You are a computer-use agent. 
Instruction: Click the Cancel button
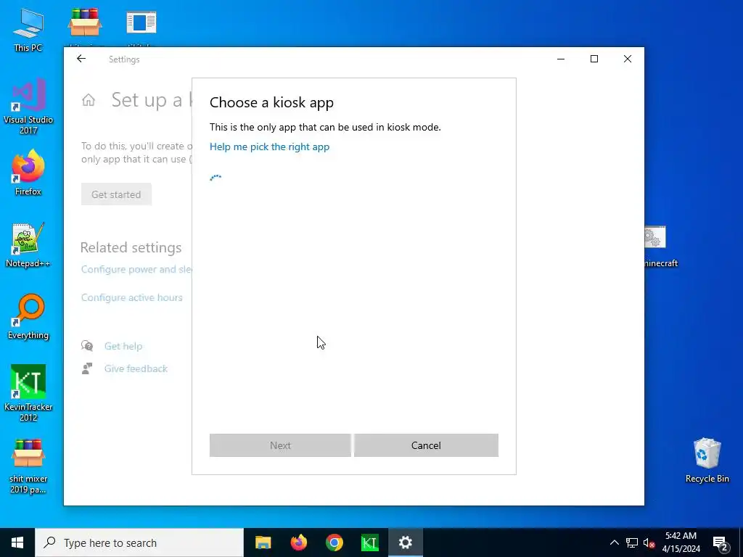coord(426,445)
